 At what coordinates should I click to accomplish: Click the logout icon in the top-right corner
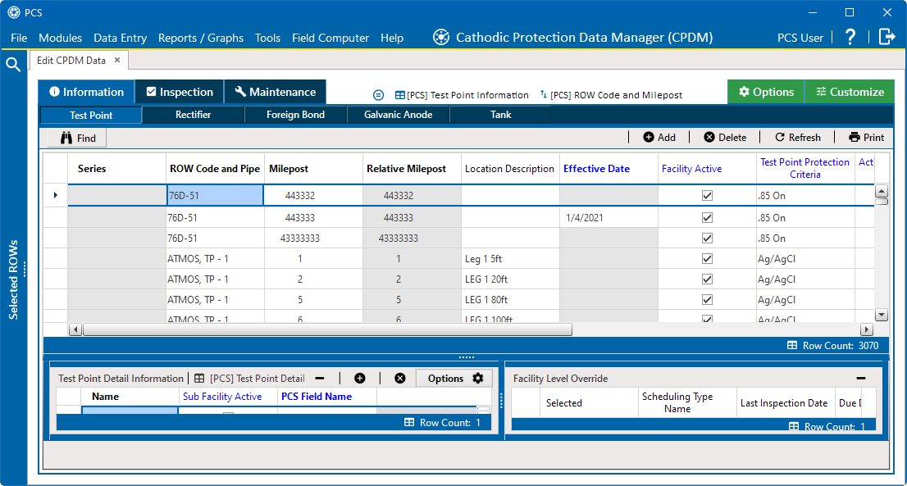pos(887,37)
